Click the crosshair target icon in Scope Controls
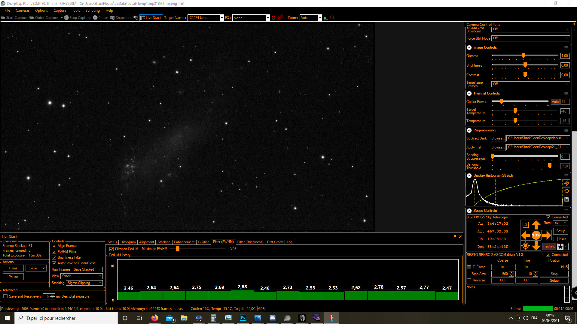The image size is (577, 324). coord(525,246)
